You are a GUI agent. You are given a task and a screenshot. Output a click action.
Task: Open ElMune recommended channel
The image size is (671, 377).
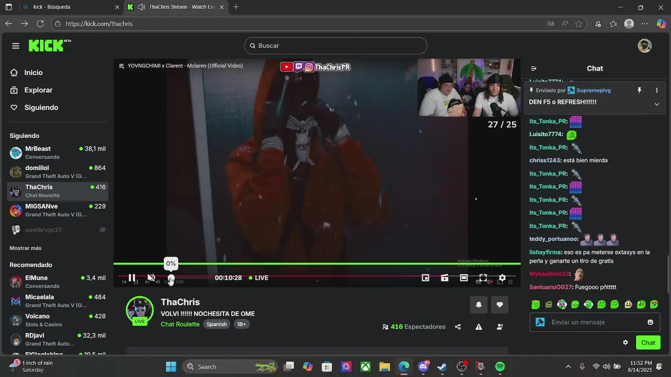click(58, 282)
